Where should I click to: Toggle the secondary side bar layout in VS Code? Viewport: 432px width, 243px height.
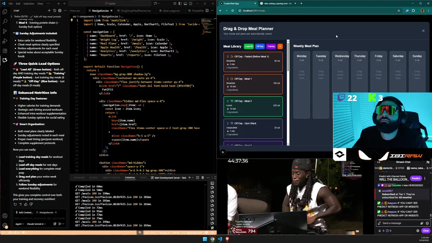click(x=190, y=3)
